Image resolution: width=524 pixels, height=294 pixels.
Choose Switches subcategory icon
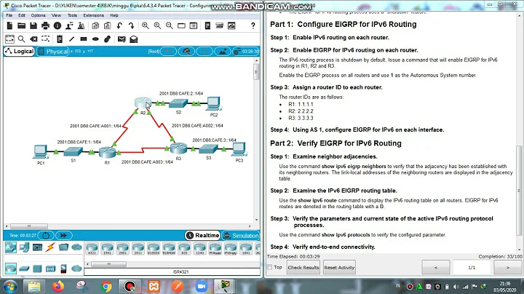(x=24, y=269)
